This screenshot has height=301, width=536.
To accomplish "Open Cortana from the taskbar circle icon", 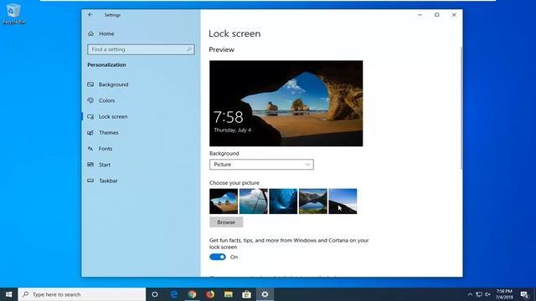I will 155,294.
